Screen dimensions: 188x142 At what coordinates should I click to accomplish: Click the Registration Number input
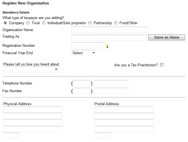tap(88, 45)
